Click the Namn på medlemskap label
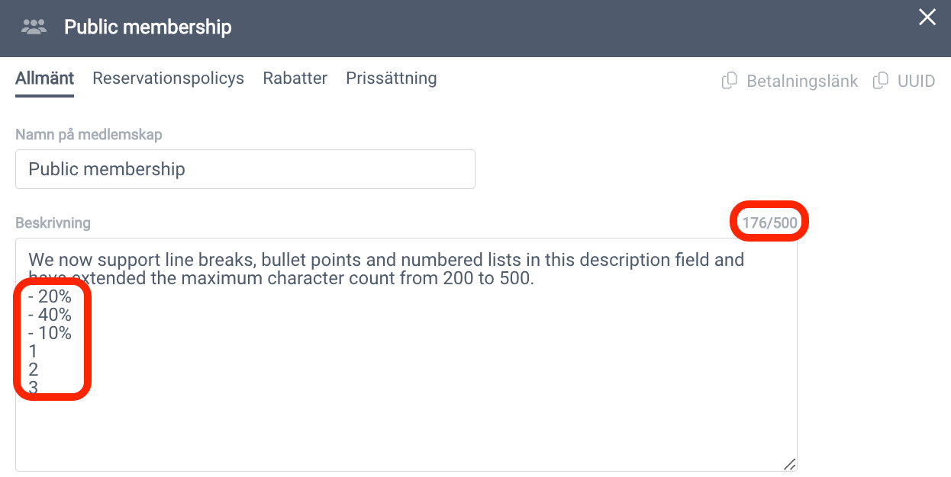The image size is (951, 477). (x=89, y=134)
